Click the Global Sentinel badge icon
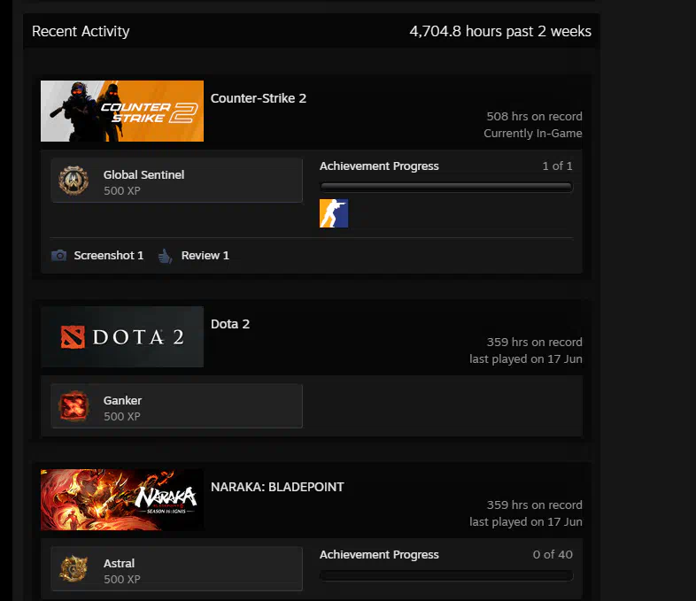 (x=73, y=181)
